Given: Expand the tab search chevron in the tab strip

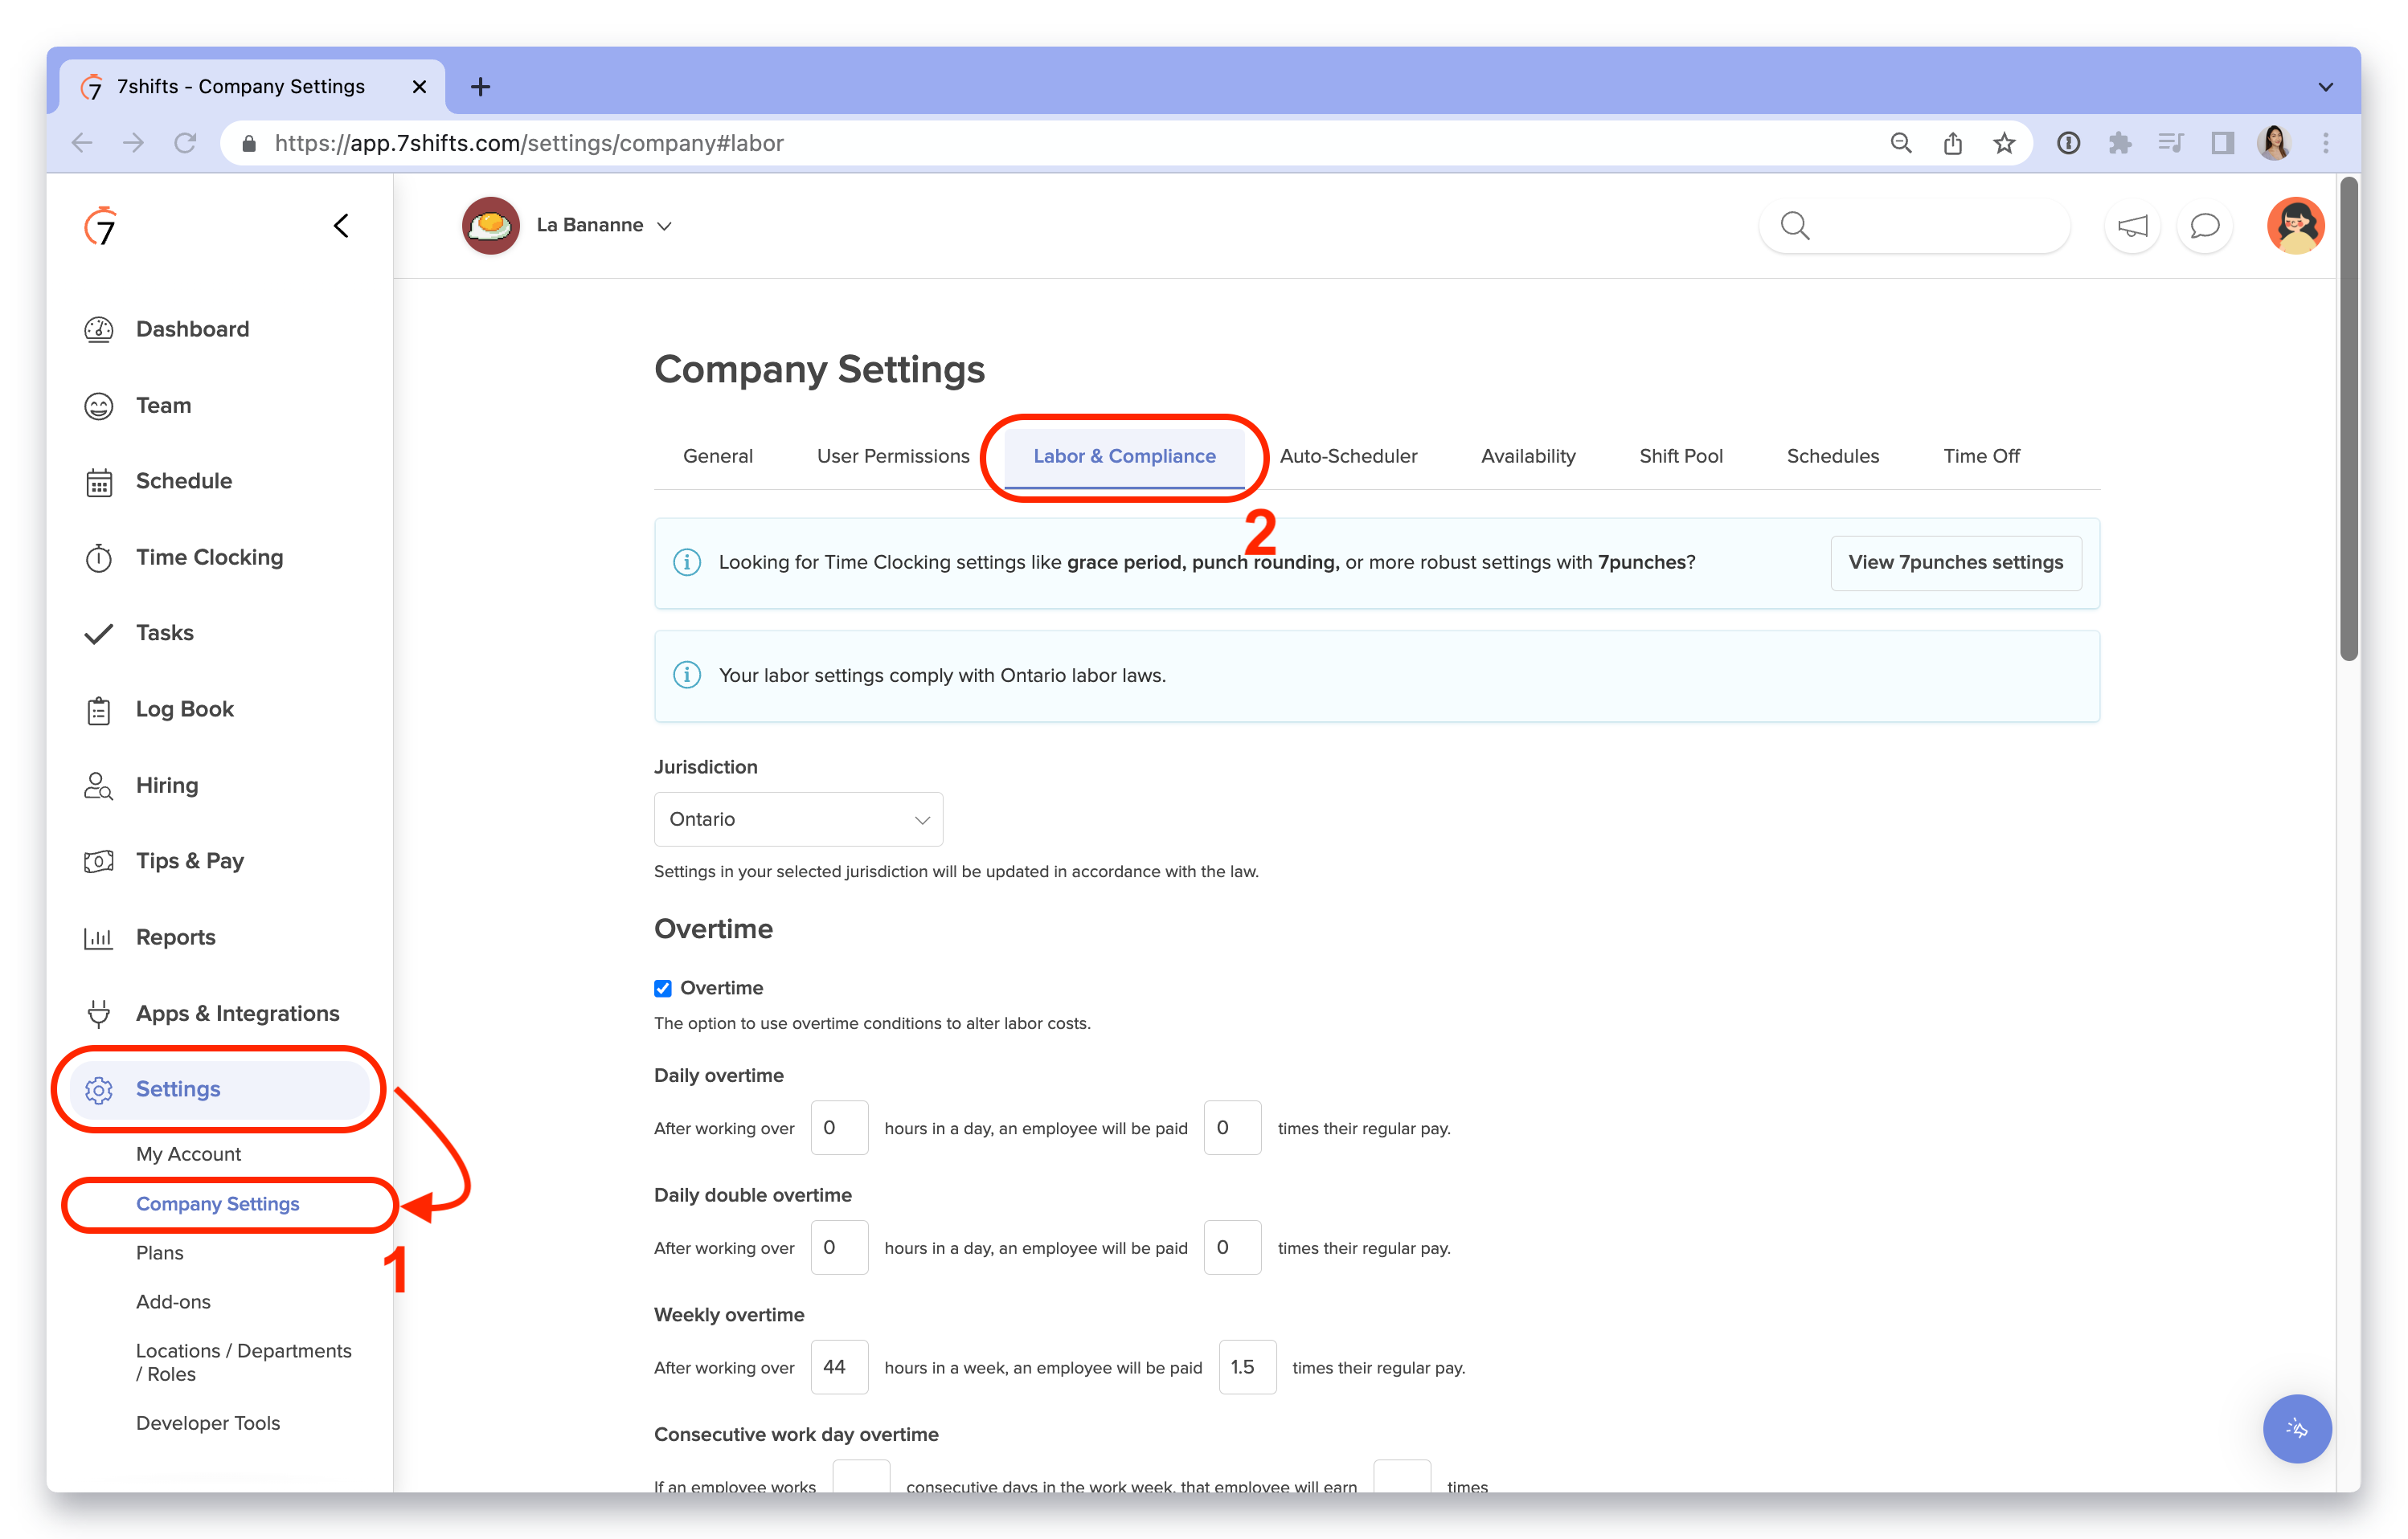Looking at the screenshot, I should tap(2325, 87).
